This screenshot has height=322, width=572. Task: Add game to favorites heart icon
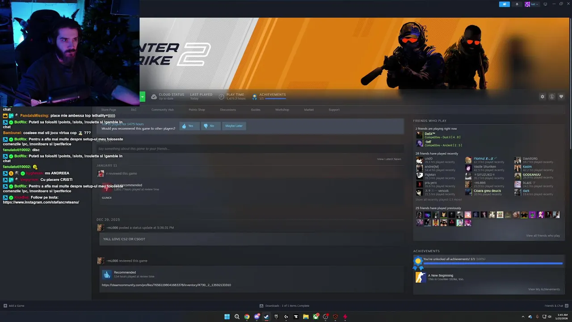[x=561, y=97]
